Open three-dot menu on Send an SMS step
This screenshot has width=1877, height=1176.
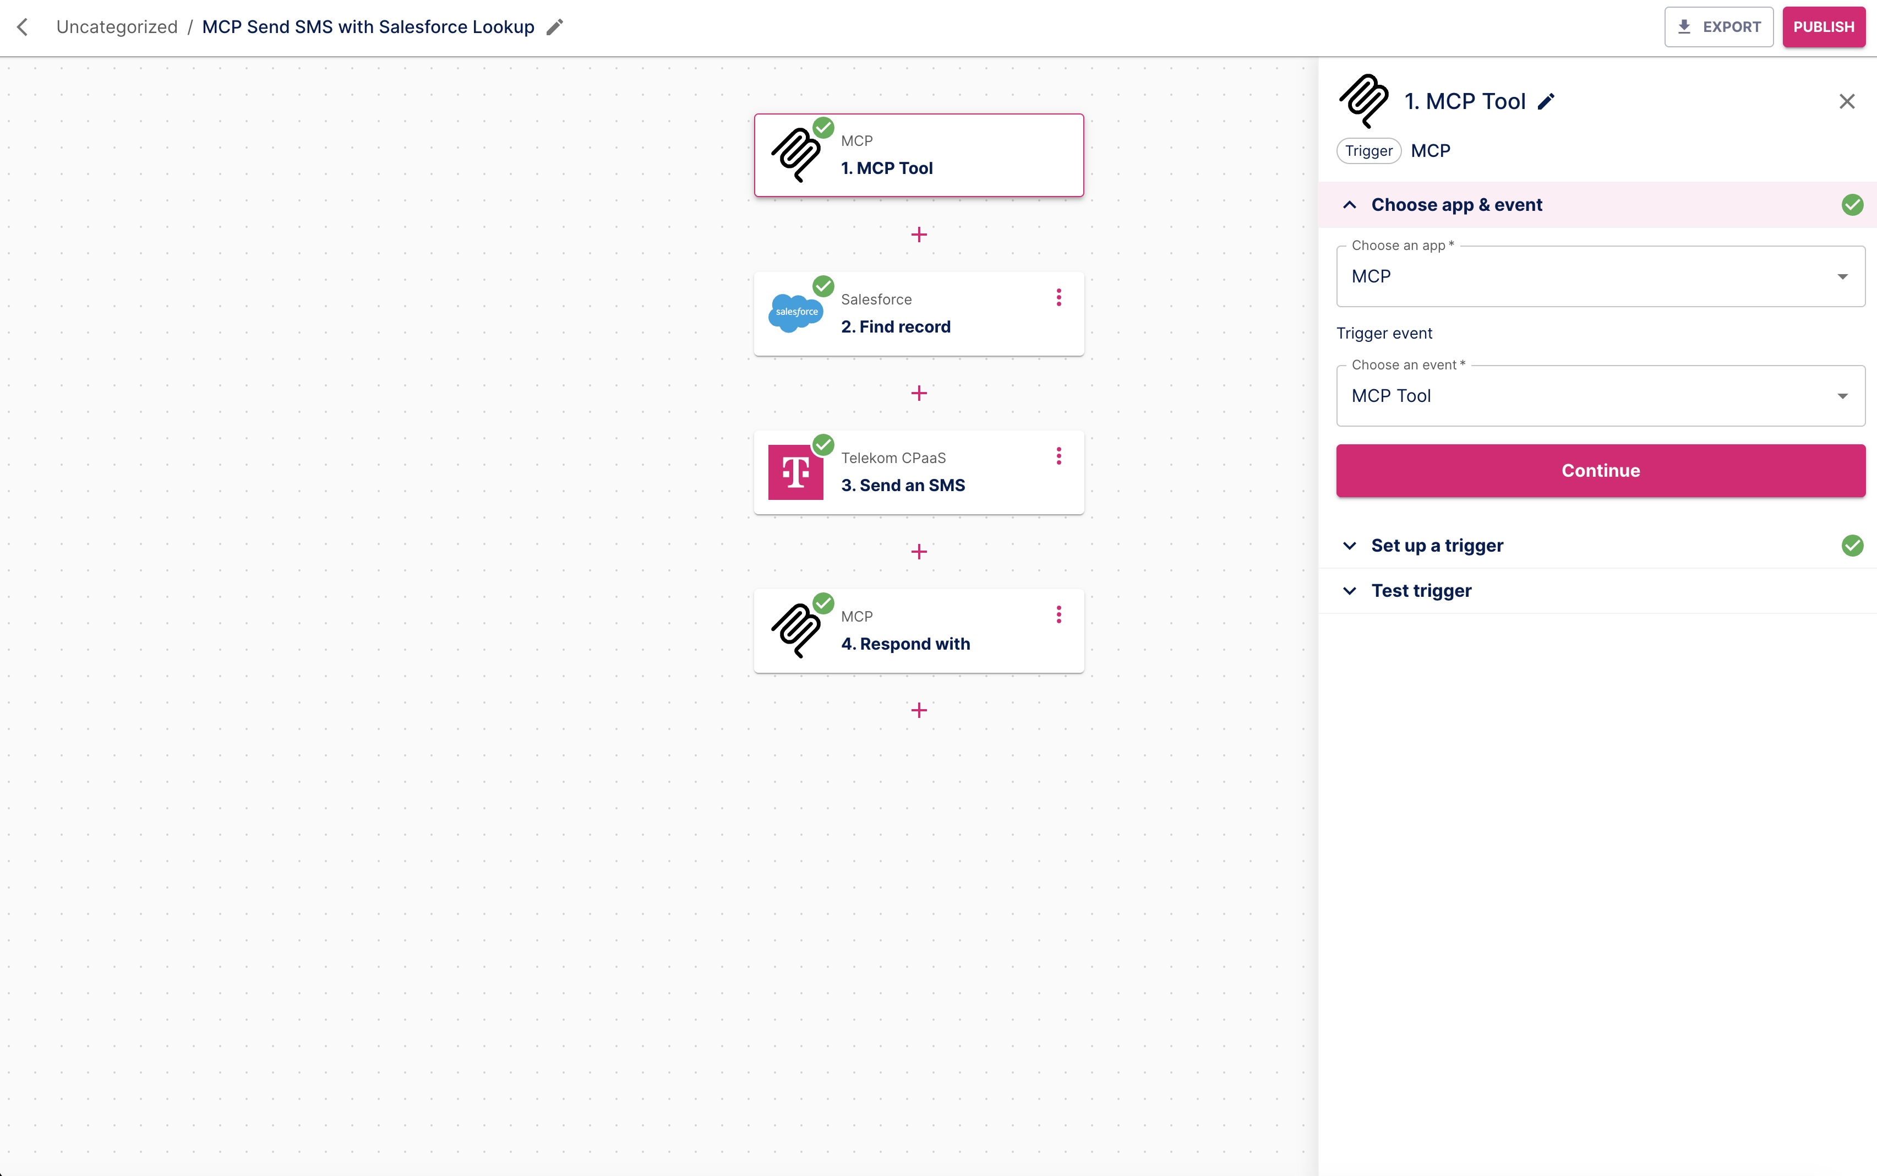pyautogui.click(x=1058, y=456)
